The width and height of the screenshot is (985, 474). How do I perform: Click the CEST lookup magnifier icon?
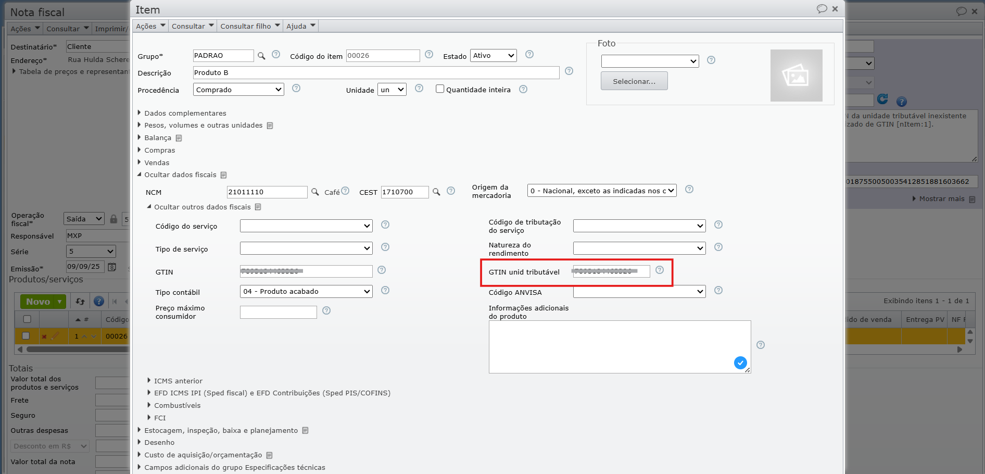[x=436, y=192]
